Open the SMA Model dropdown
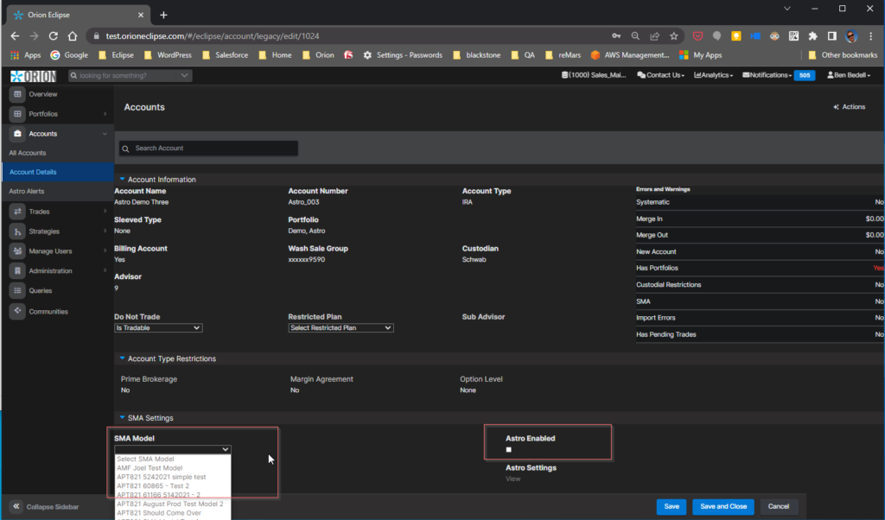This screenshot has width=885, height=520. coord(173,449)
